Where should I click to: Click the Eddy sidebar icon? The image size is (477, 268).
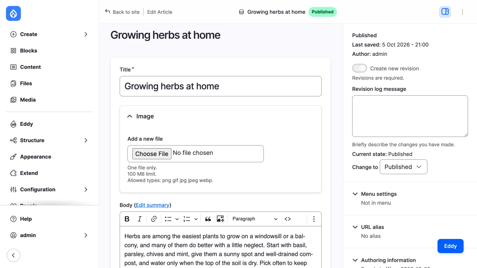pyautogui.click(x=13, y=124)
